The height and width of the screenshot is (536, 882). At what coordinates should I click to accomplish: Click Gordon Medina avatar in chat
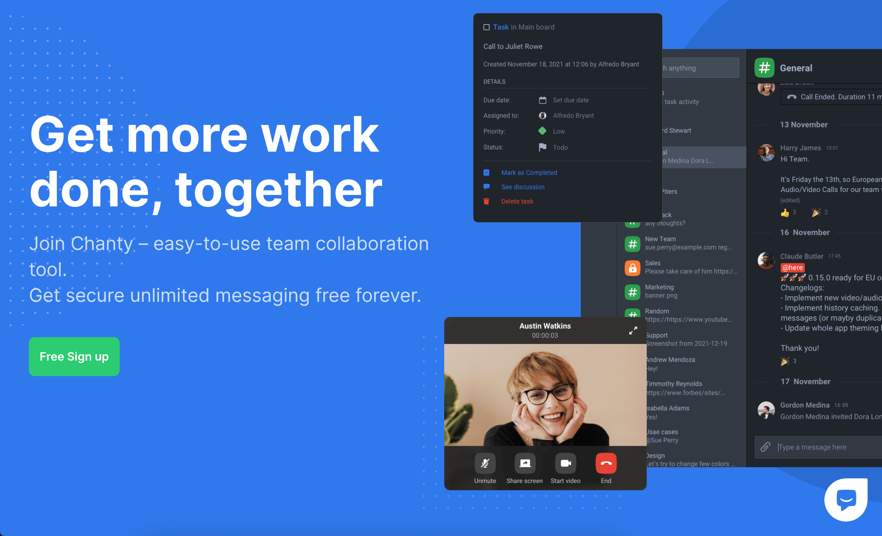766,410
